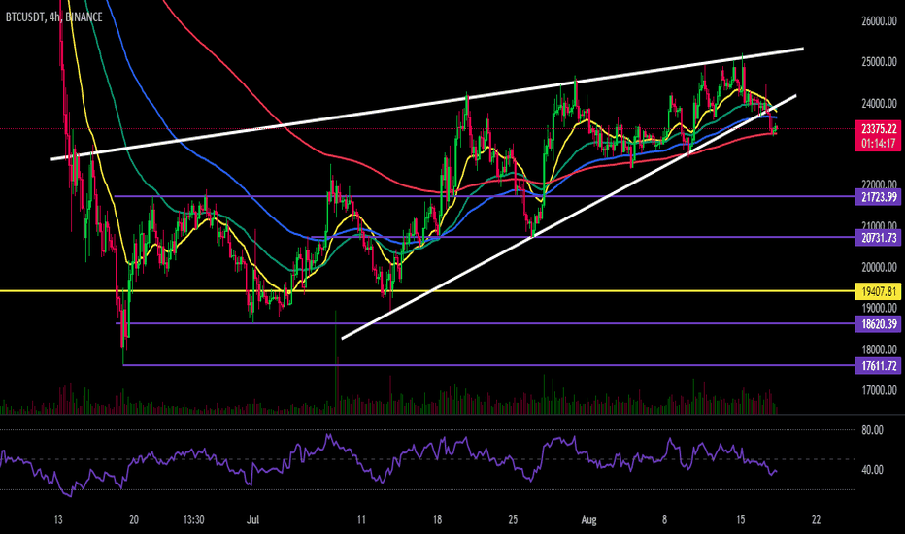Click the 22 date on time axis
This screenshot has height=534, width=905.
pos(816,519)
